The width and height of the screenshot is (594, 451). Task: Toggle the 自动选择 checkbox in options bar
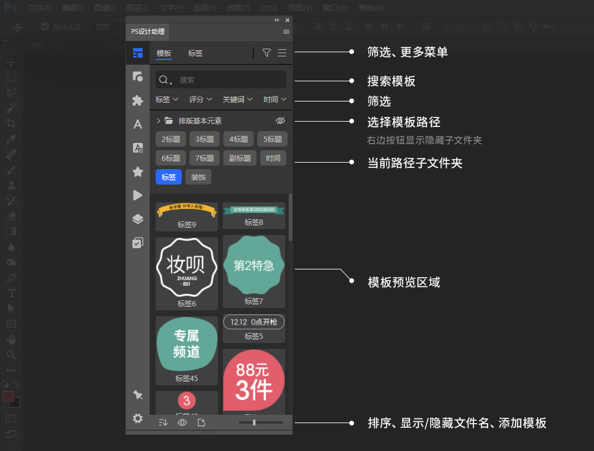pyautogui.click(x=45, y=27)
